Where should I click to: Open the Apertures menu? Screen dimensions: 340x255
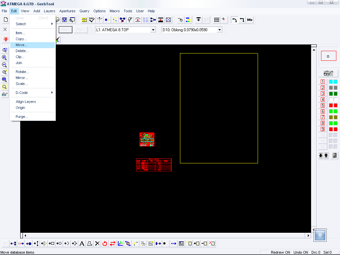[67, 11]
